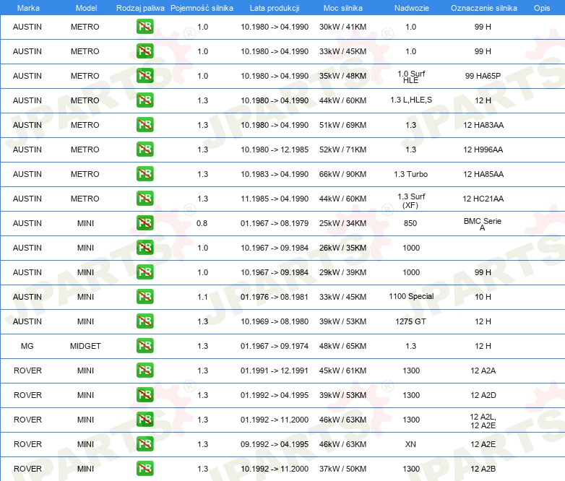The width and height of the screenshot is (565, 481).
Task: Select the fuel icon in the BMC Serie A row
Action: tap(145, 223)
